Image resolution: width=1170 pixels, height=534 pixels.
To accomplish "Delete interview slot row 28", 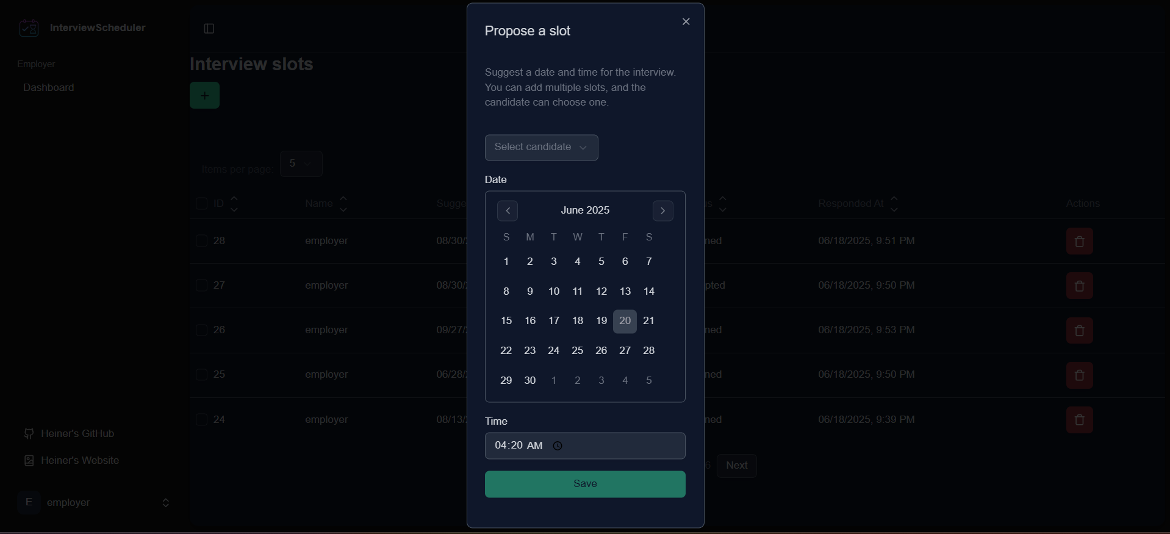I will (1079, 242).
